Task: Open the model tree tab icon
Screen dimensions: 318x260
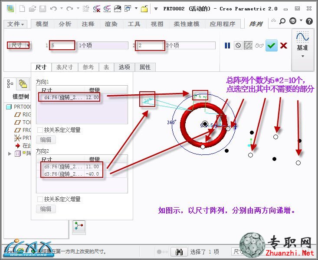Action: [10, 83]
